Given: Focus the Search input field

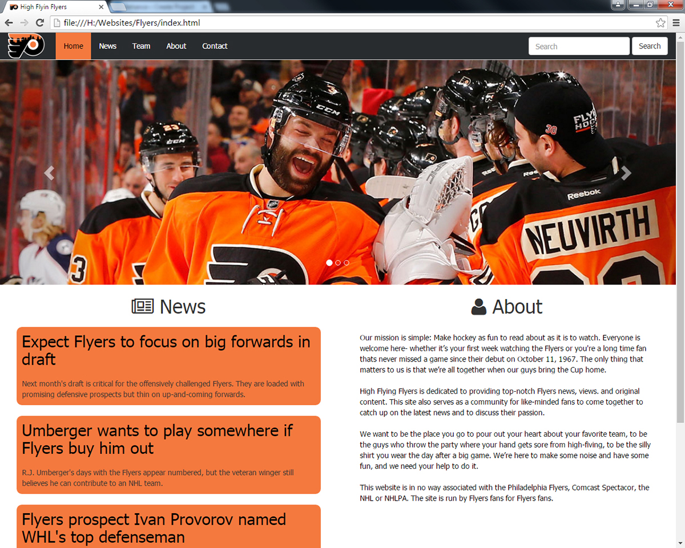Looking at the screenshot, I should [579, 46].
